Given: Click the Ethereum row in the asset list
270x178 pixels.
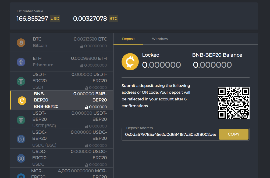Looking at the screenshot, I should (62, 61).
